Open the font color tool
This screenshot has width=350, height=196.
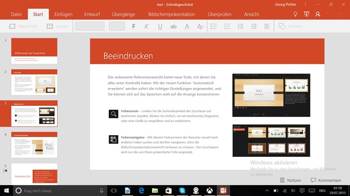click(187, 26)
